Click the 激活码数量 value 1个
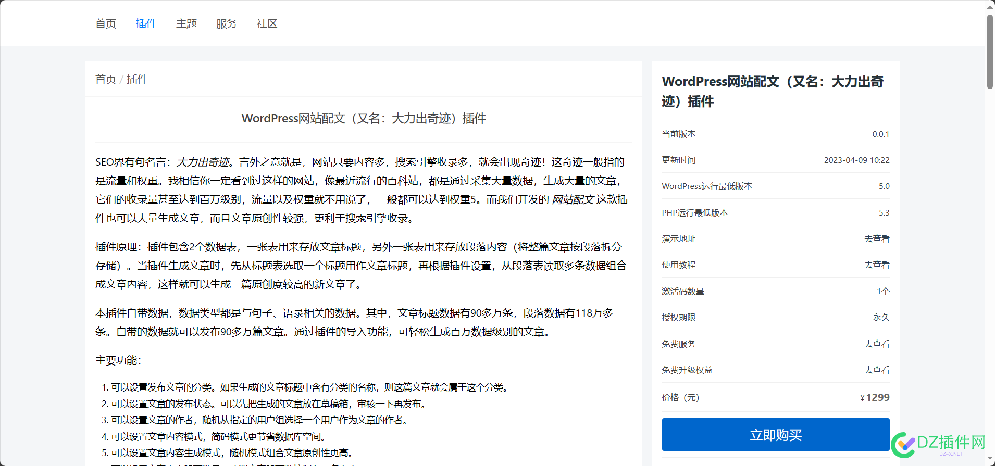 (x=883, y=291)
